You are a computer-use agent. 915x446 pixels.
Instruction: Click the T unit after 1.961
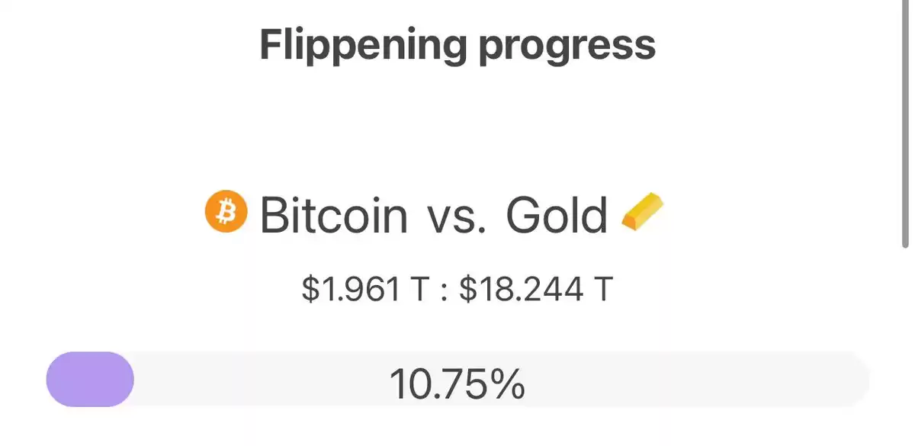(417, 290)
